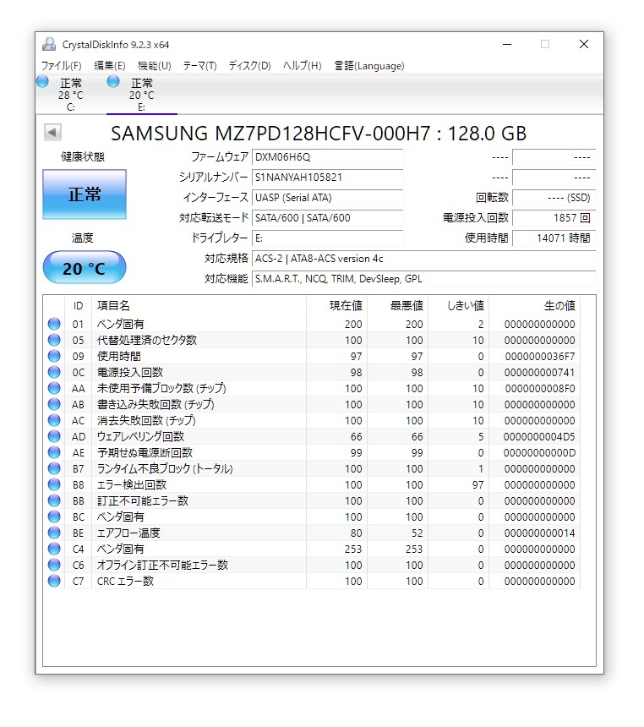Click status orb for attribute AE
The image size is (644, 727).
54,452
